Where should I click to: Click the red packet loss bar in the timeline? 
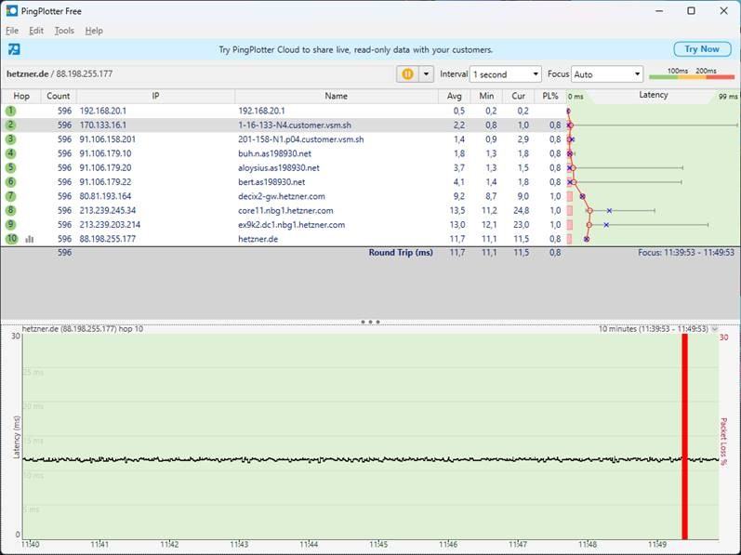click(x=684, y=436)
